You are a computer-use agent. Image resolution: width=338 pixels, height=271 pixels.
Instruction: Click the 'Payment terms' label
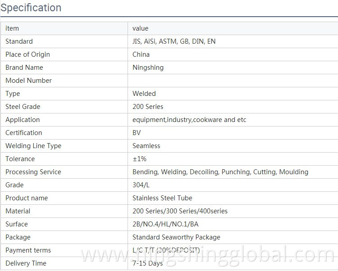(28, 250)
